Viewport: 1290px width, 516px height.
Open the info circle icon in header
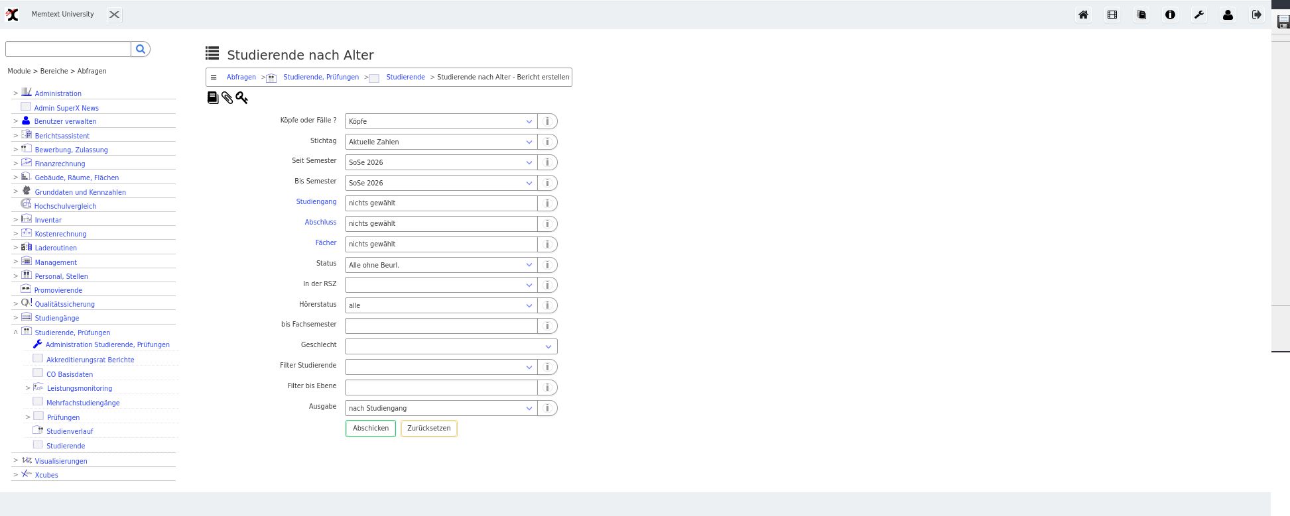click(x=1170, y=15)
